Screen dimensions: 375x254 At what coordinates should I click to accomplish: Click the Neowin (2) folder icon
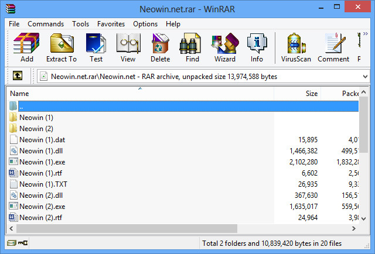(x=13, y=128)
